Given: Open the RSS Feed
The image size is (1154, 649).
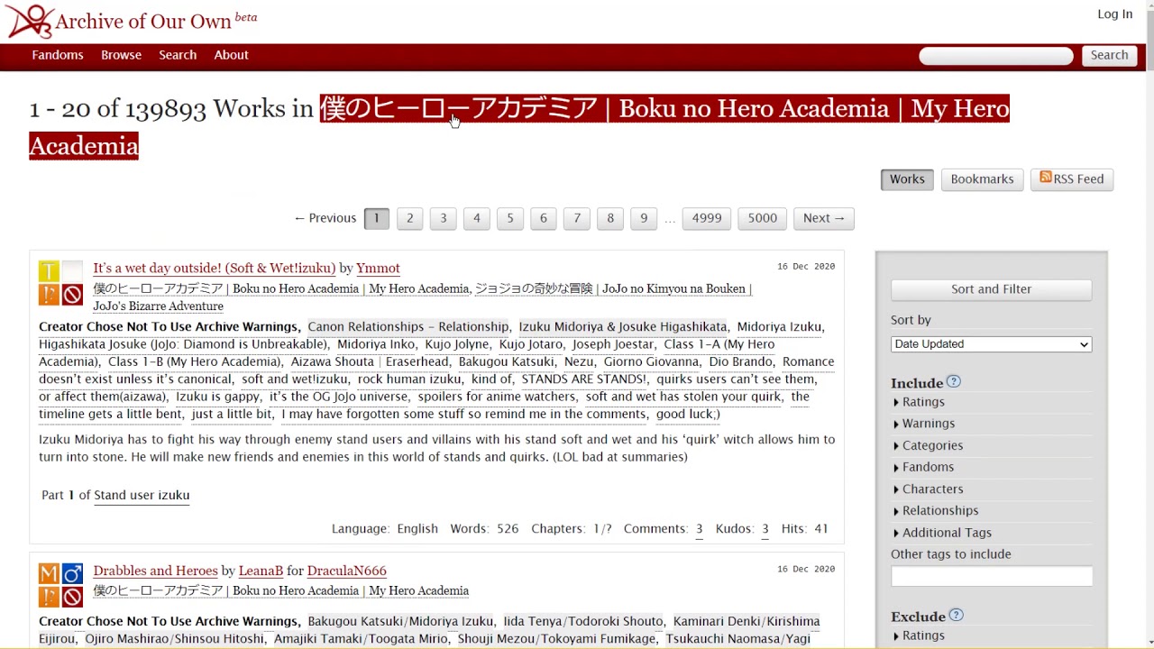Looking at the screenshot, I should tap(1072, 179).
